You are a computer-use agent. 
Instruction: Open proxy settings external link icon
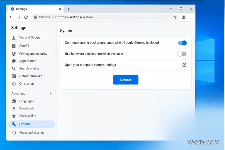(184, 65)
